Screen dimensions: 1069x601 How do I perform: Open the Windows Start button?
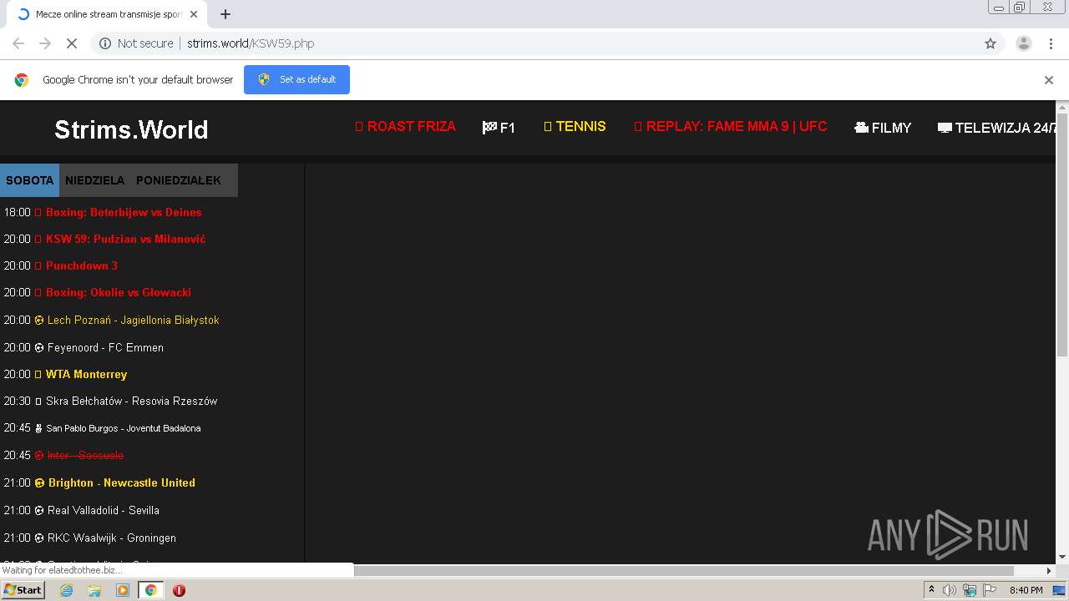[23, 590]
